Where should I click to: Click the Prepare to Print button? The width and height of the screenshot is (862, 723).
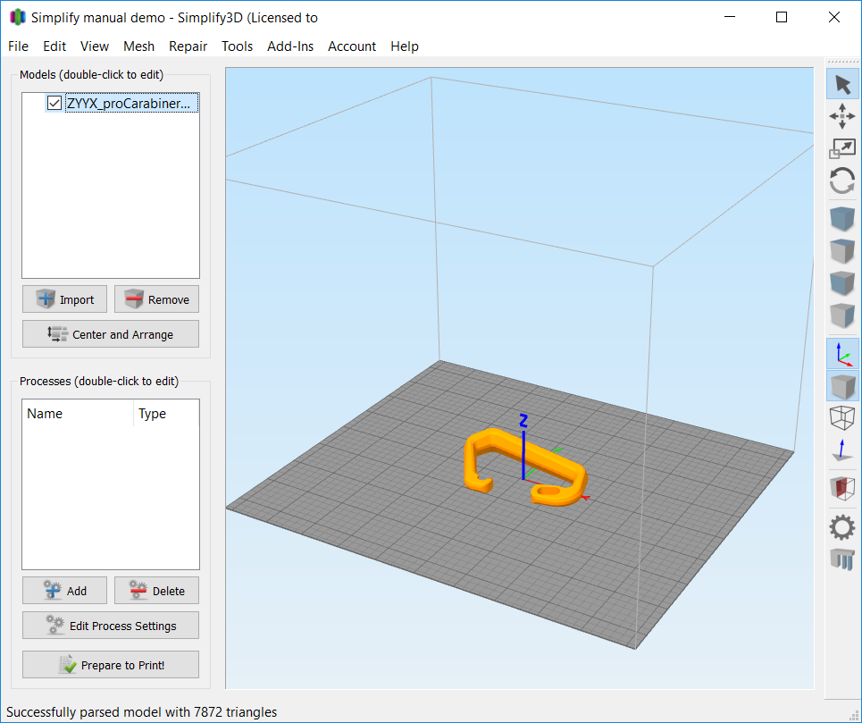110,664
